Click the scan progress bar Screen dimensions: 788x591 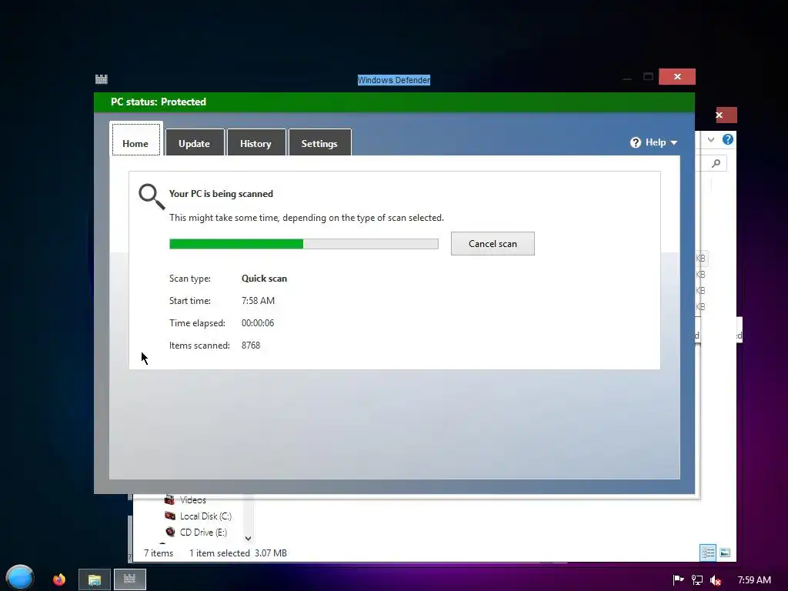[x=303, y=244]
